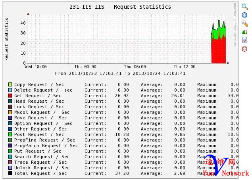Screen dimensions: 252x180
Task: Click the orange Mkcol Request swatch
Action: (x=10, y=112)
